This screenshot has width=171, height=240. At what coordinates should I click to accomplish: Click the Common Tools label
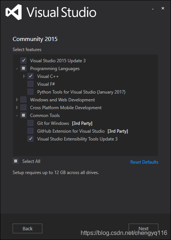click(45, 116)
